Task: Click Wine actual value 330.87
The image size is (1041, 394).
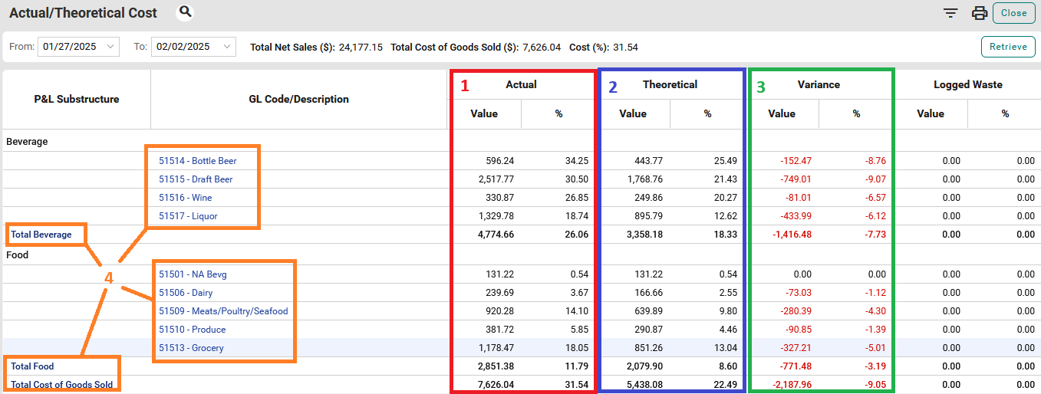Action: 500,198
